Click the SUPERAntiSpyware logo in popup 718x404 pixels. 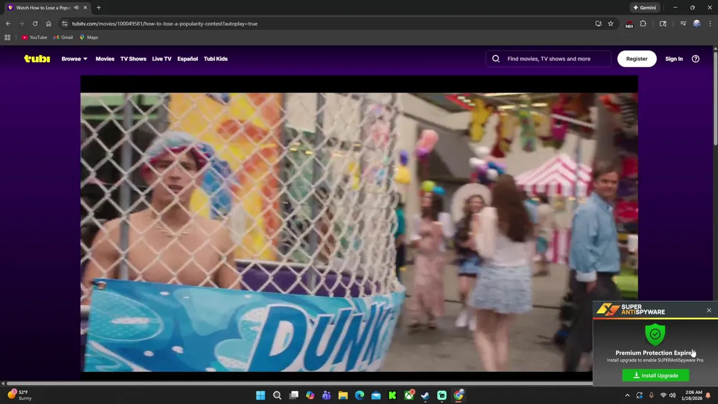(630, 310)
